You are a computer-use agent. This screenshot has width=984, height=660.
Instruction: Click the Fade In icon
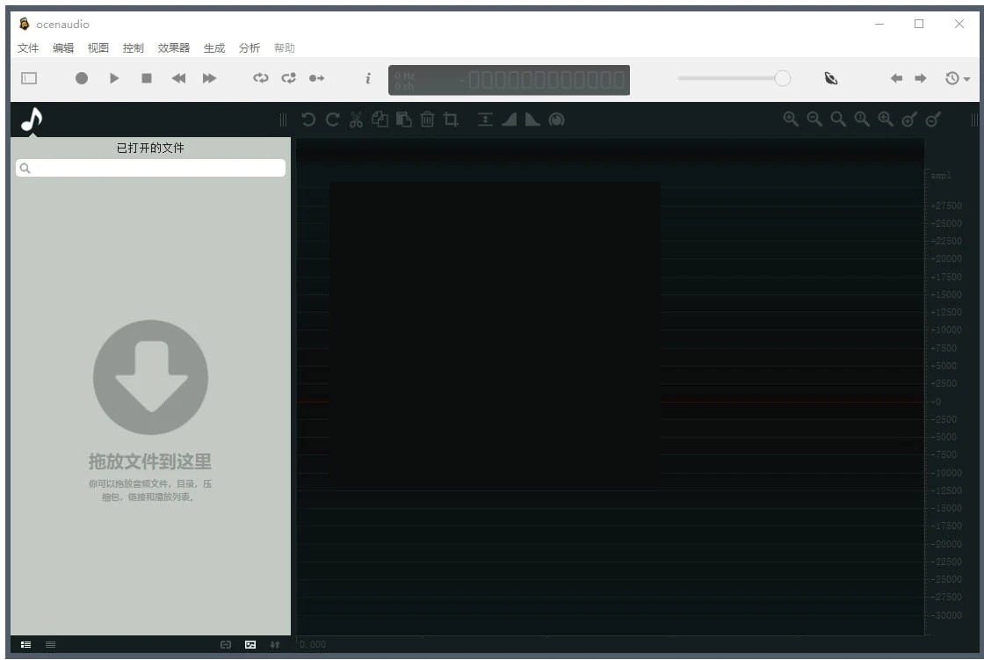[x=509, y=120]
